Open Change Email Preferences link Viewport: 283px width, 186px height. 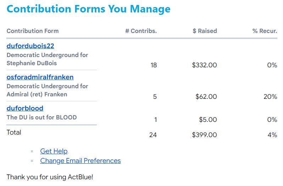[x=81, y=160]
